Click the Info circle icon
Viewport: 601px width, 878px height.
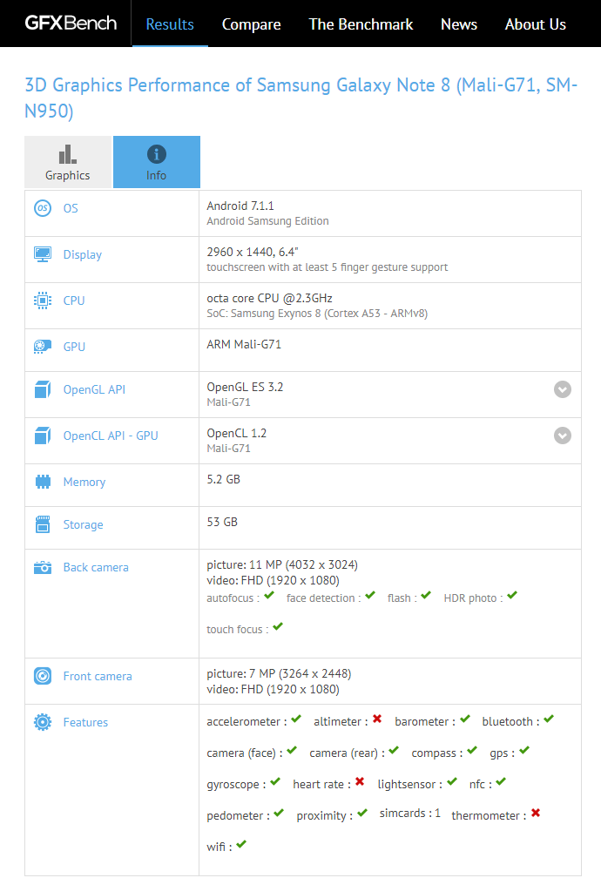pos(156,154)
